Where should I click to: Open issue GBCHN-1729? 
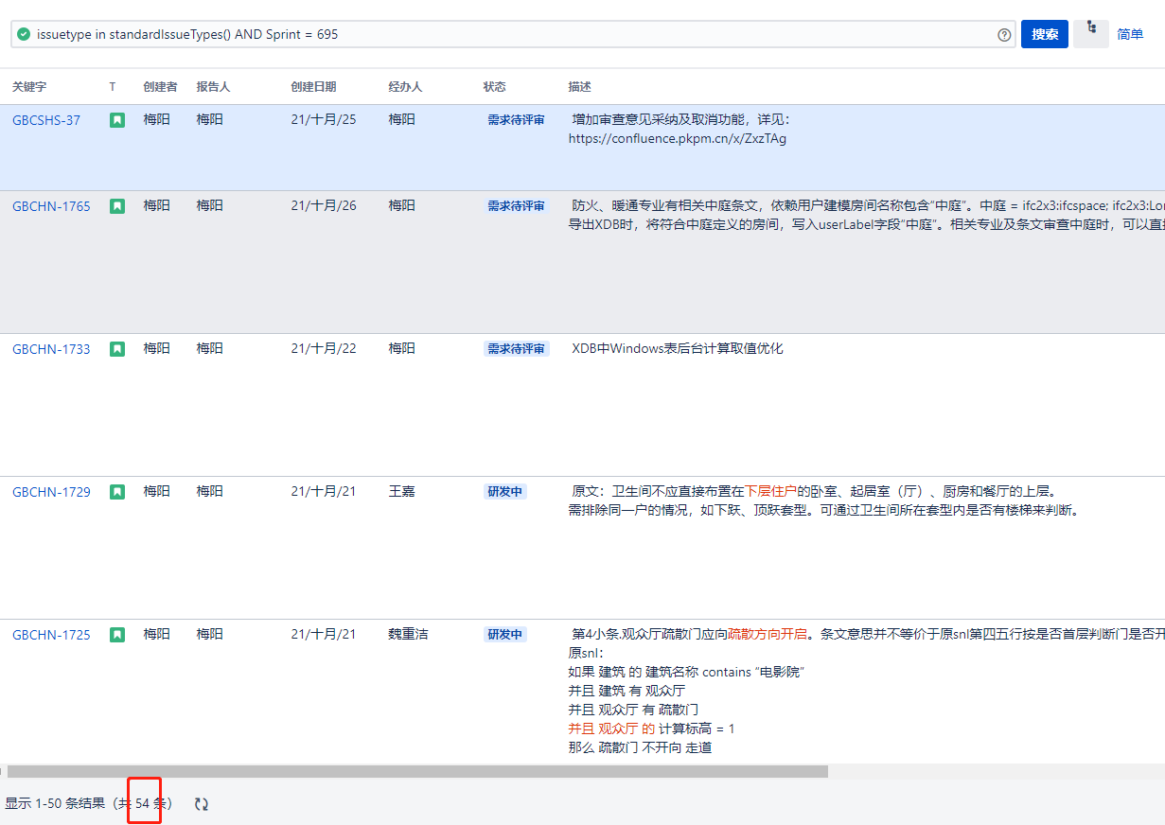(51, 492)
